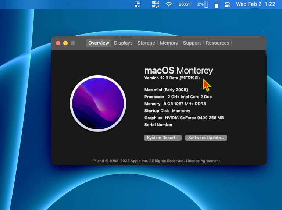Click the System Report button
Screen dimensions: 282x210
[x=163, y=138]
